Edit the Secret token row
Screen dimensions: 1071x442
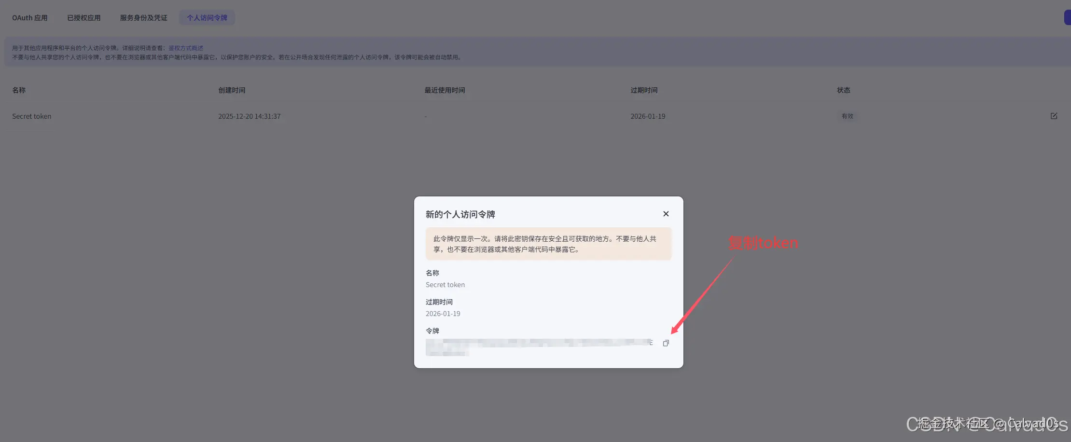[1054, 116]
